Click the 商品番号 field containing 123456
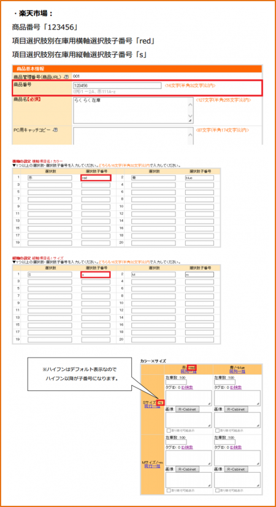 117,85
